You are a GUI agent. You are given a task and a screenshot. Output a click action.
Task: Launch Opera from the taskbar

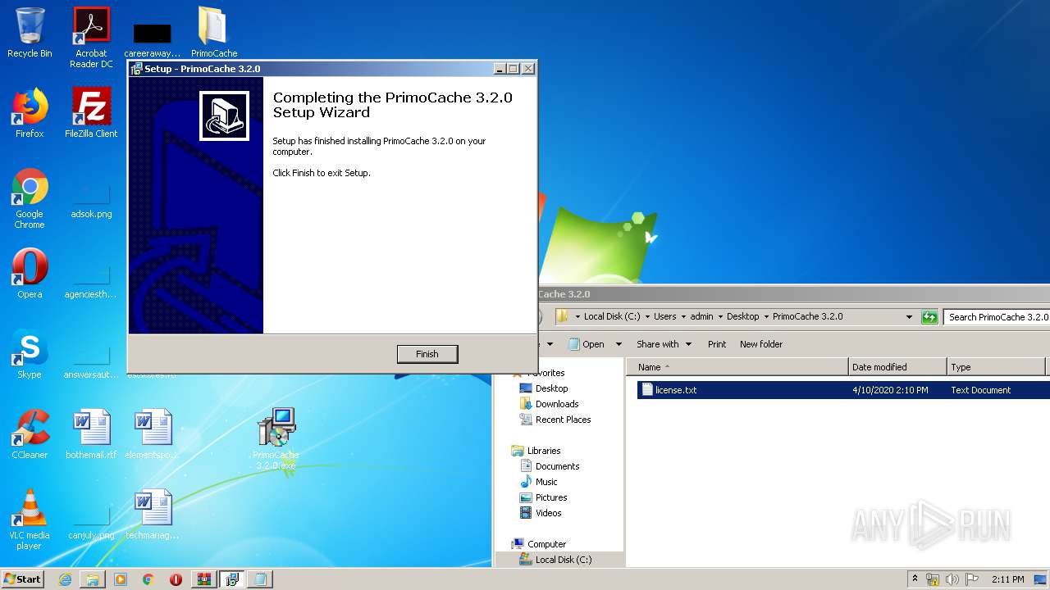(176, 579)
